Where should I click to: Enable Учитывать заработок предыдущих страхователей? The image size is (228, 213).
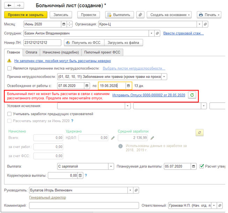(9, 114)
